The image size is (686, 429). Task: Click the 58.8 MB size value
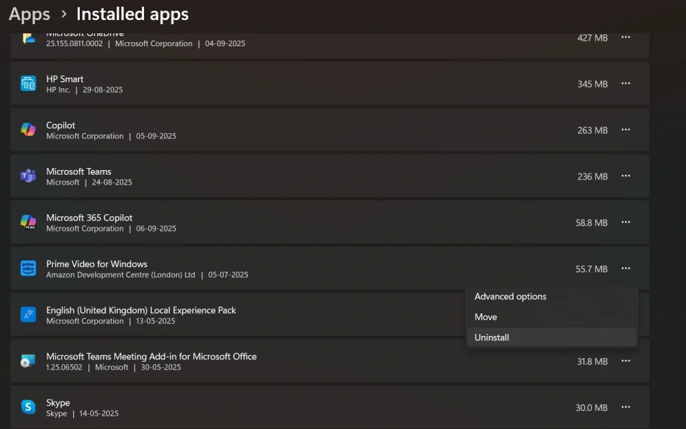click(x=592, y=224)
